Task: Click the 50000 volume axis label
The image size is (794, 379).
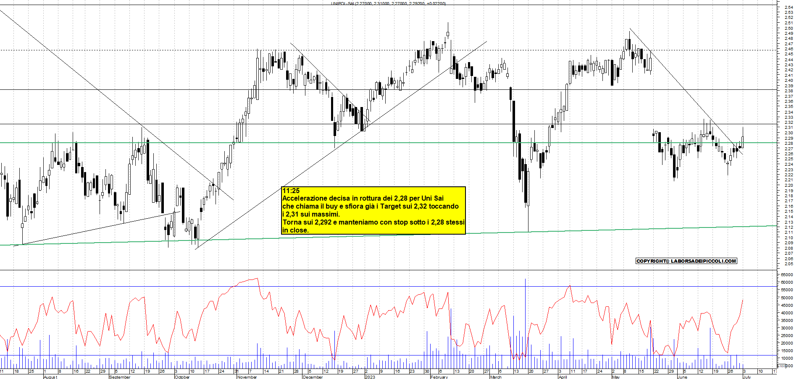Action: (787, 298)
